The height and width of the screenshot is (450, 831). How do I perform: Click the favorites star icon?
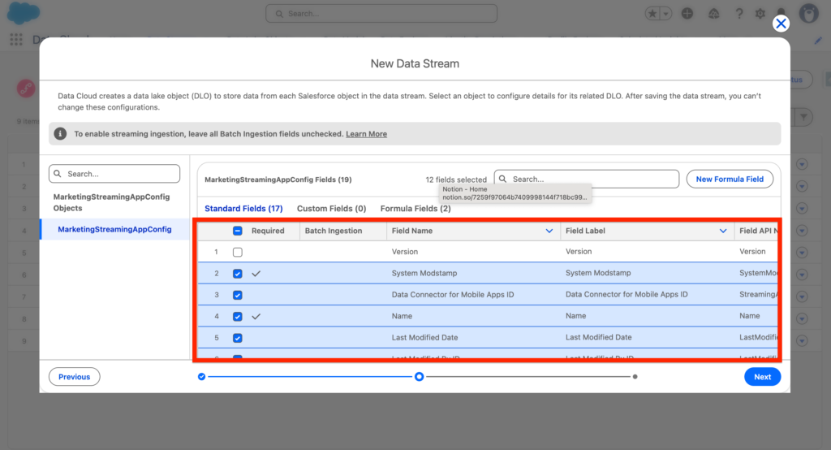652,14
